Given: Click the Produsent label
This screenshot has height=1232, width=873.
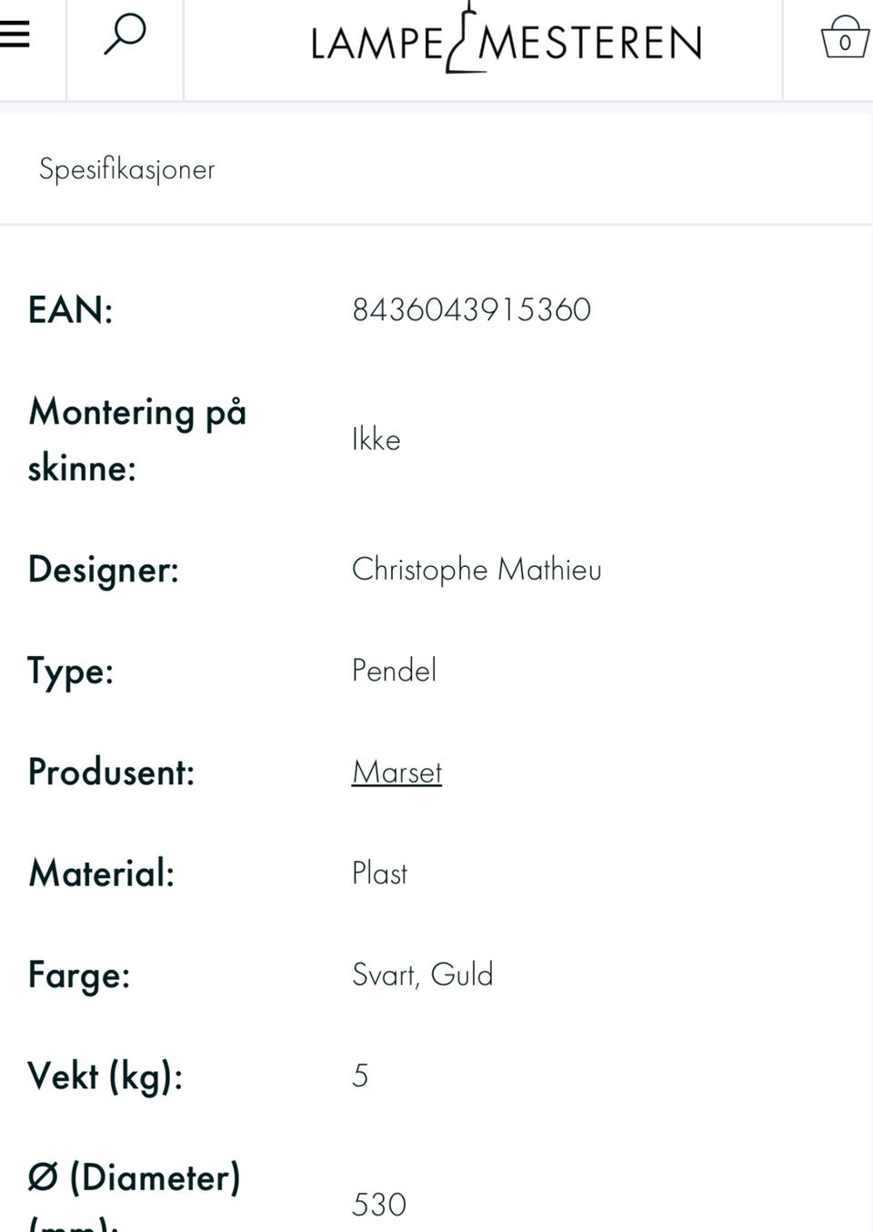Looking at the screenshot, I should [x=111, y=773].
